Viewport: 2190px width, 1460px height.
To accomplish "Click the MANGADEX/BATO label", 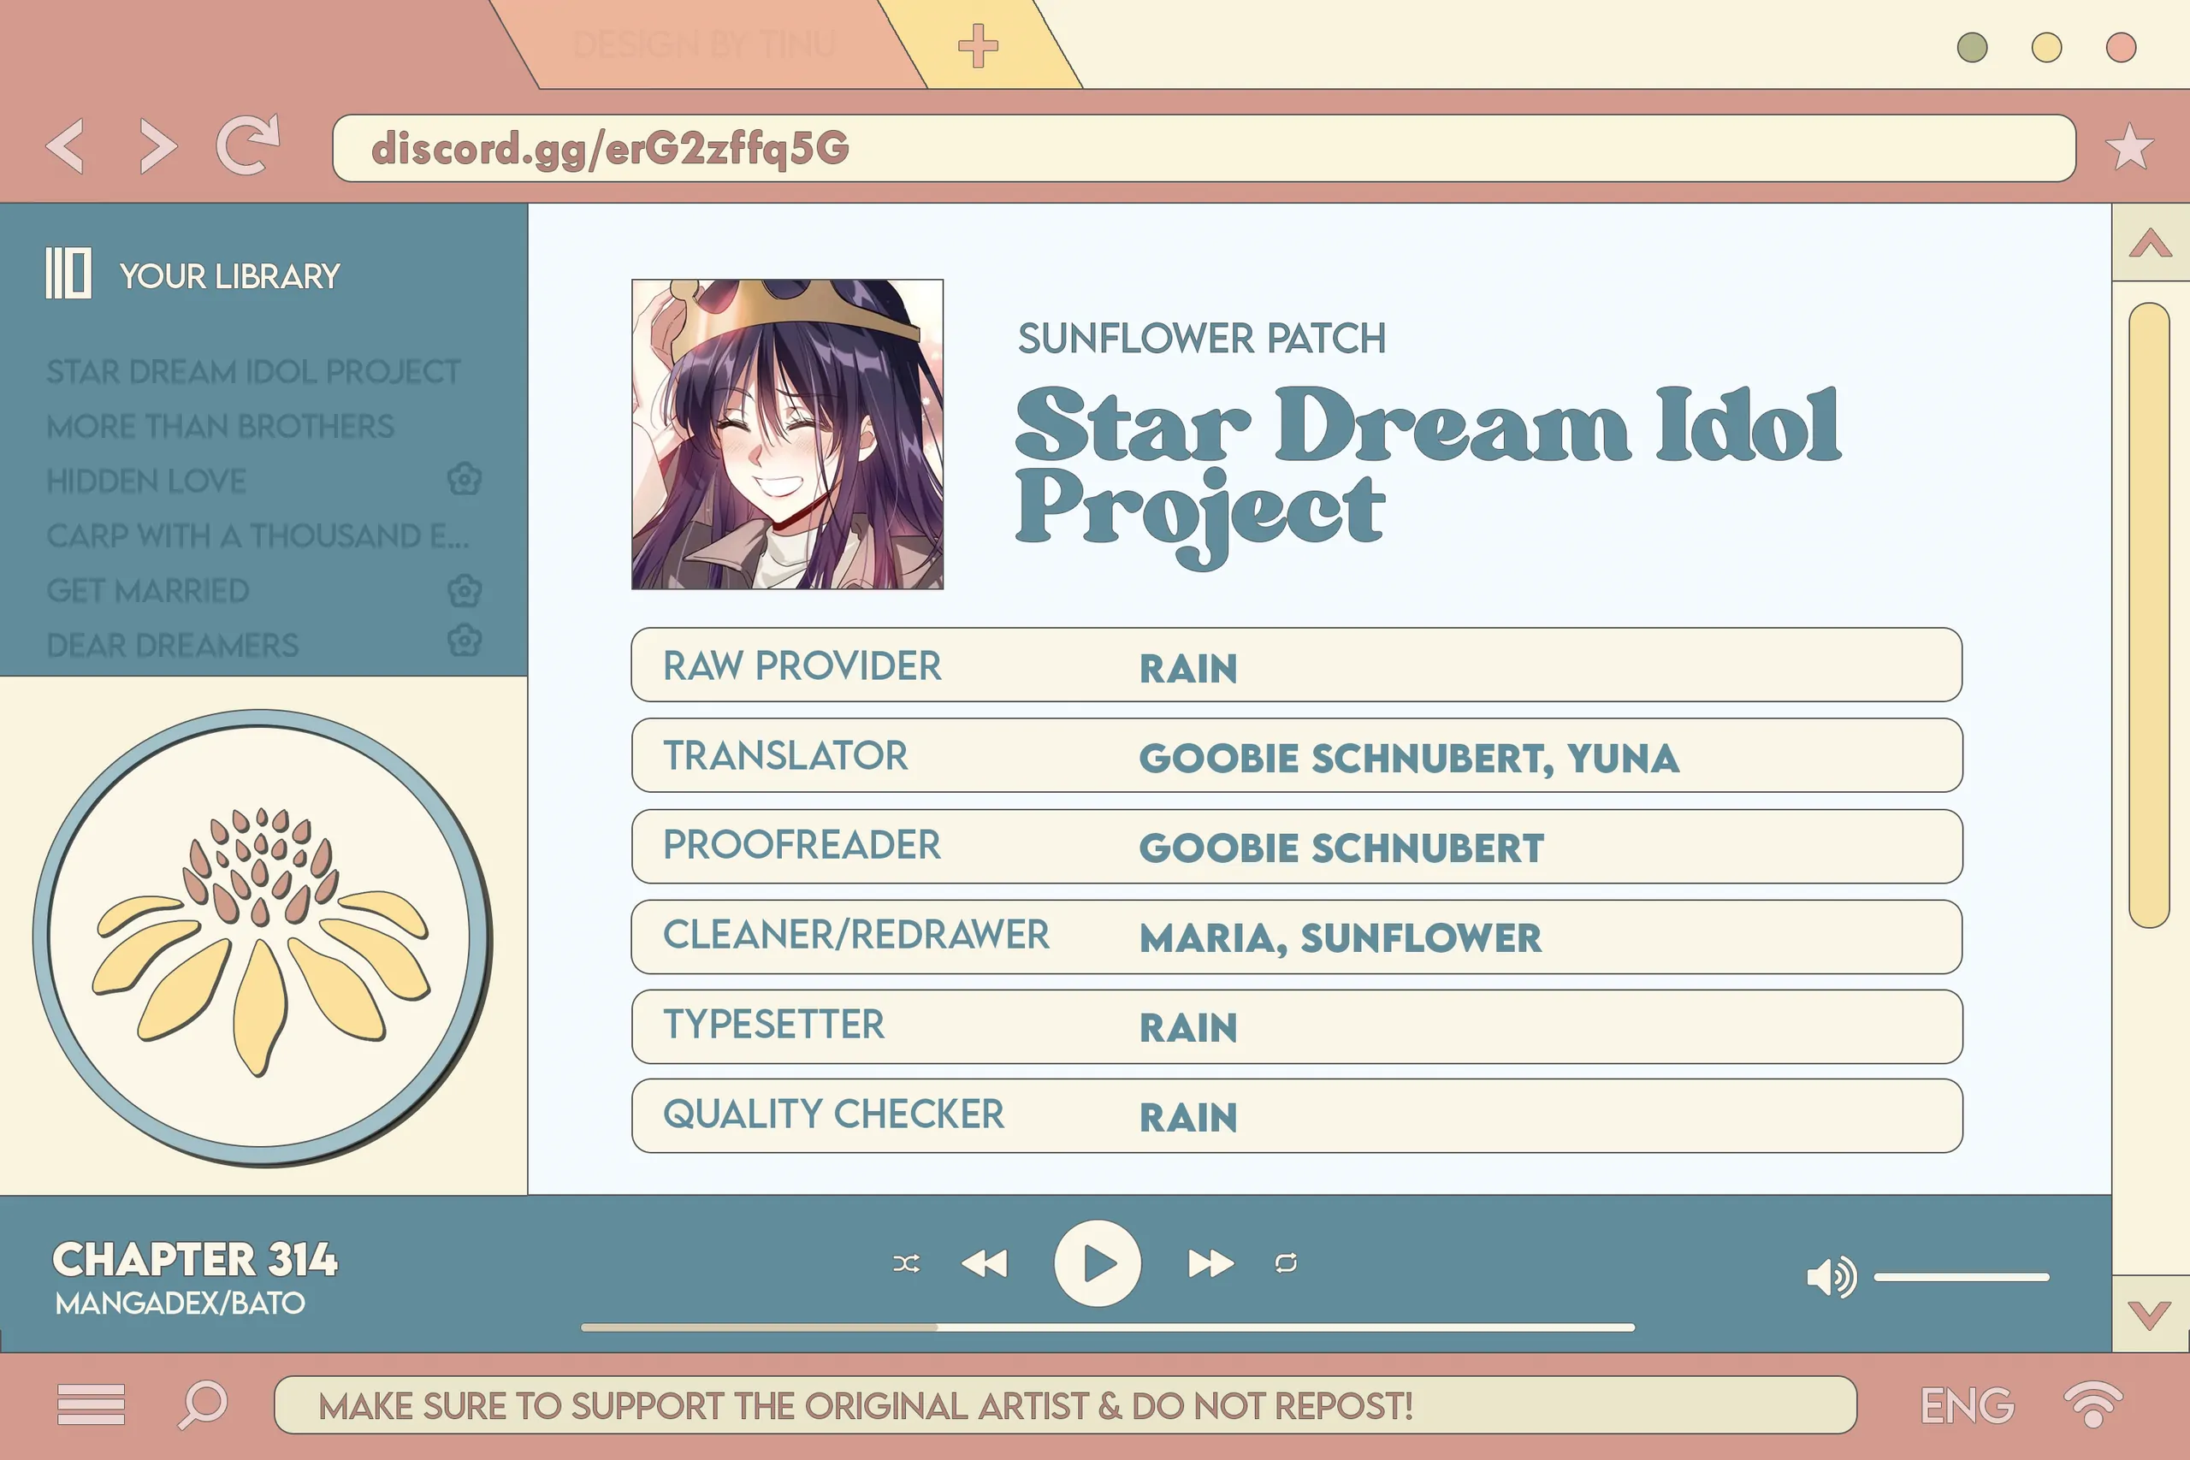I will tap(180, 1303).
